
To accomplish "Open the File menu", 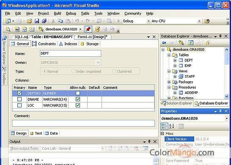I will point(8,14).
